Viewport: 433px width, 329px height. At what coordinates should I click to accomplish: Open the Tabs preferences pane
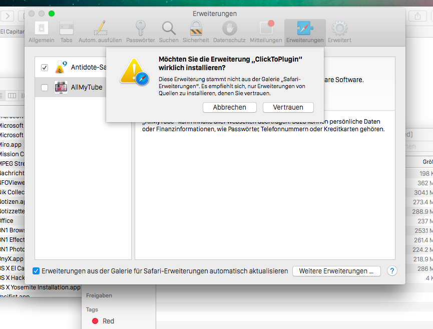point(67,32)
